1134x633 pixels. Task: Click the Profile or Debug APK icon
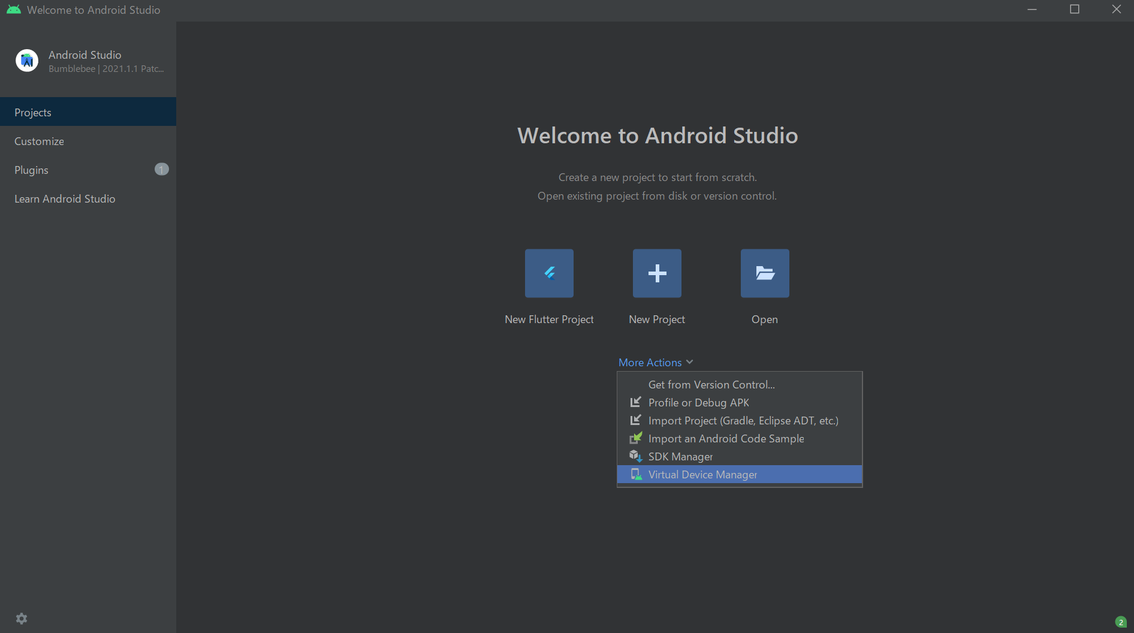635,402
